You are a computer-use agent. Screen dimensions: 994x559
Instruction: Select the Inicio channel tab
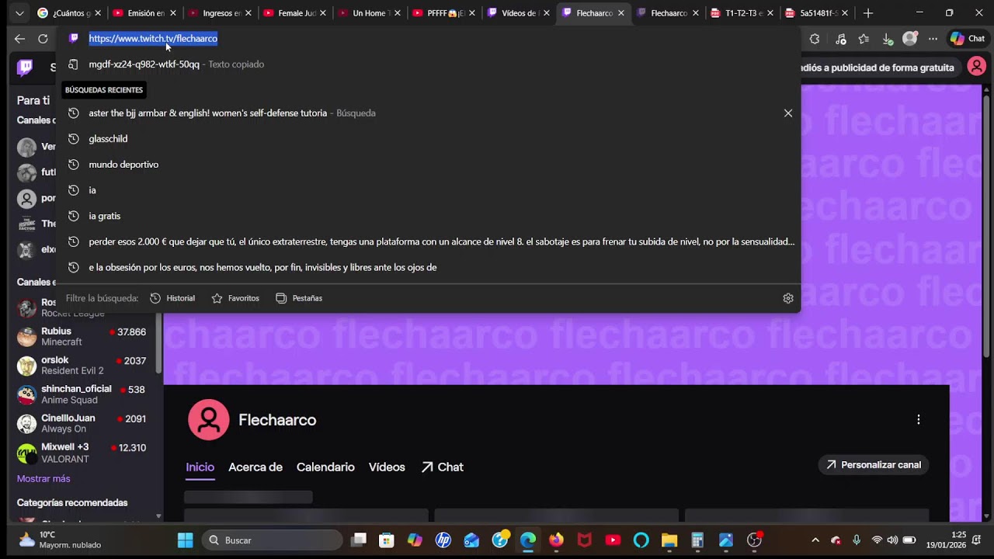tap(200, 467)
